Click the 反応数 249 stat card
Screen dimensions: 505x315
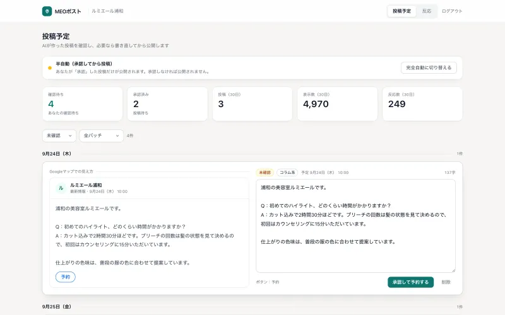(x=422, y=104)
